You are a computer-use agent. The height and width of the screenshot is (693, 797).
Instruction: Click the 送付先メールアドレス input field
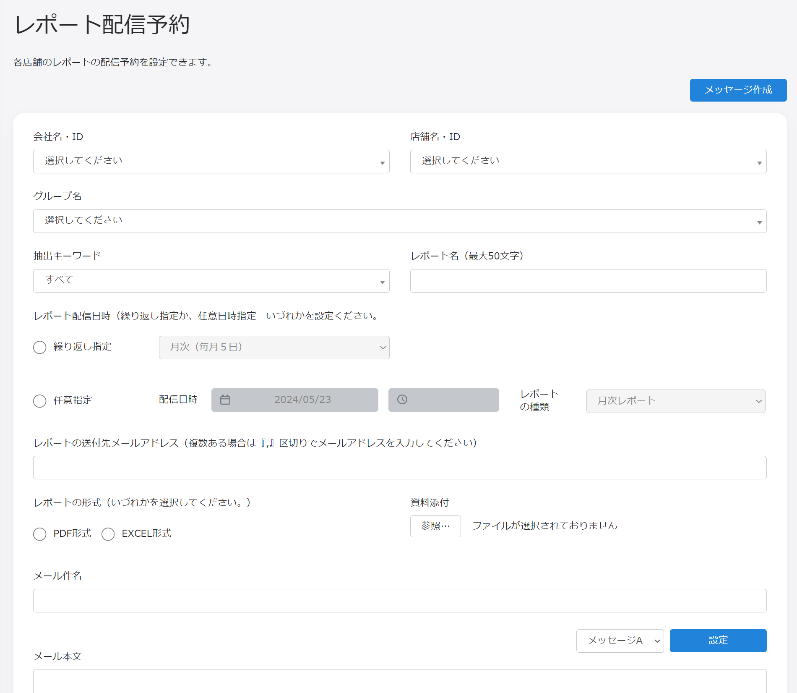(x=400, y=468)
